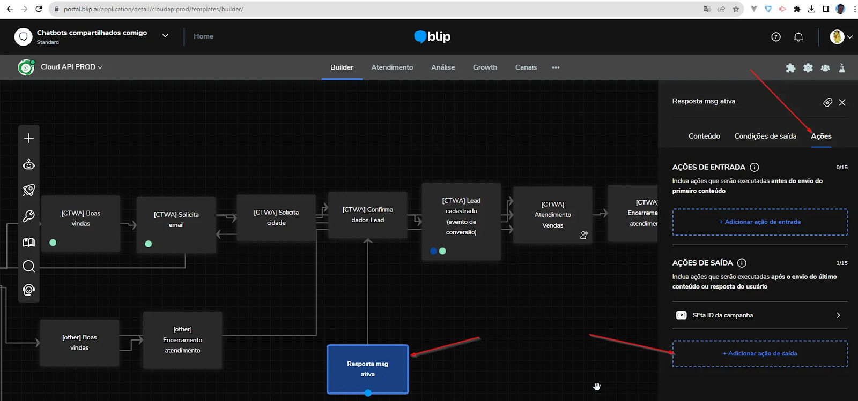Close the Resposta msg ativa panel
This screenshot has width=858, height=401.
(842, 102)
